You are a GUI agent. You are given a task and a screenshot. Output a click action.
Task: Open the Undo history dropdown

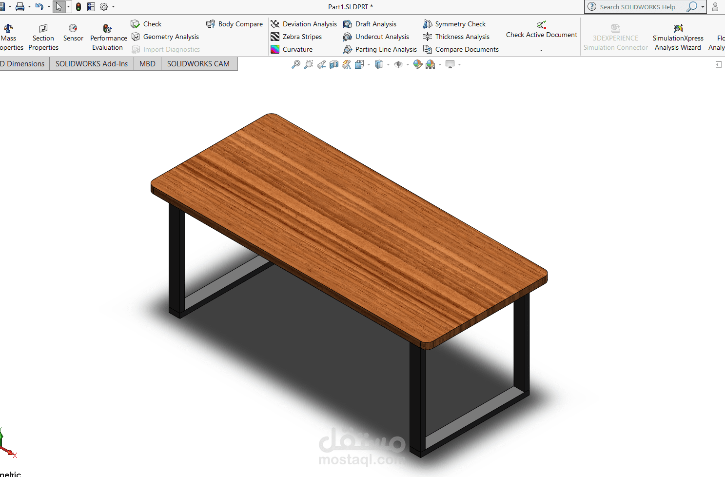[49, 7]
